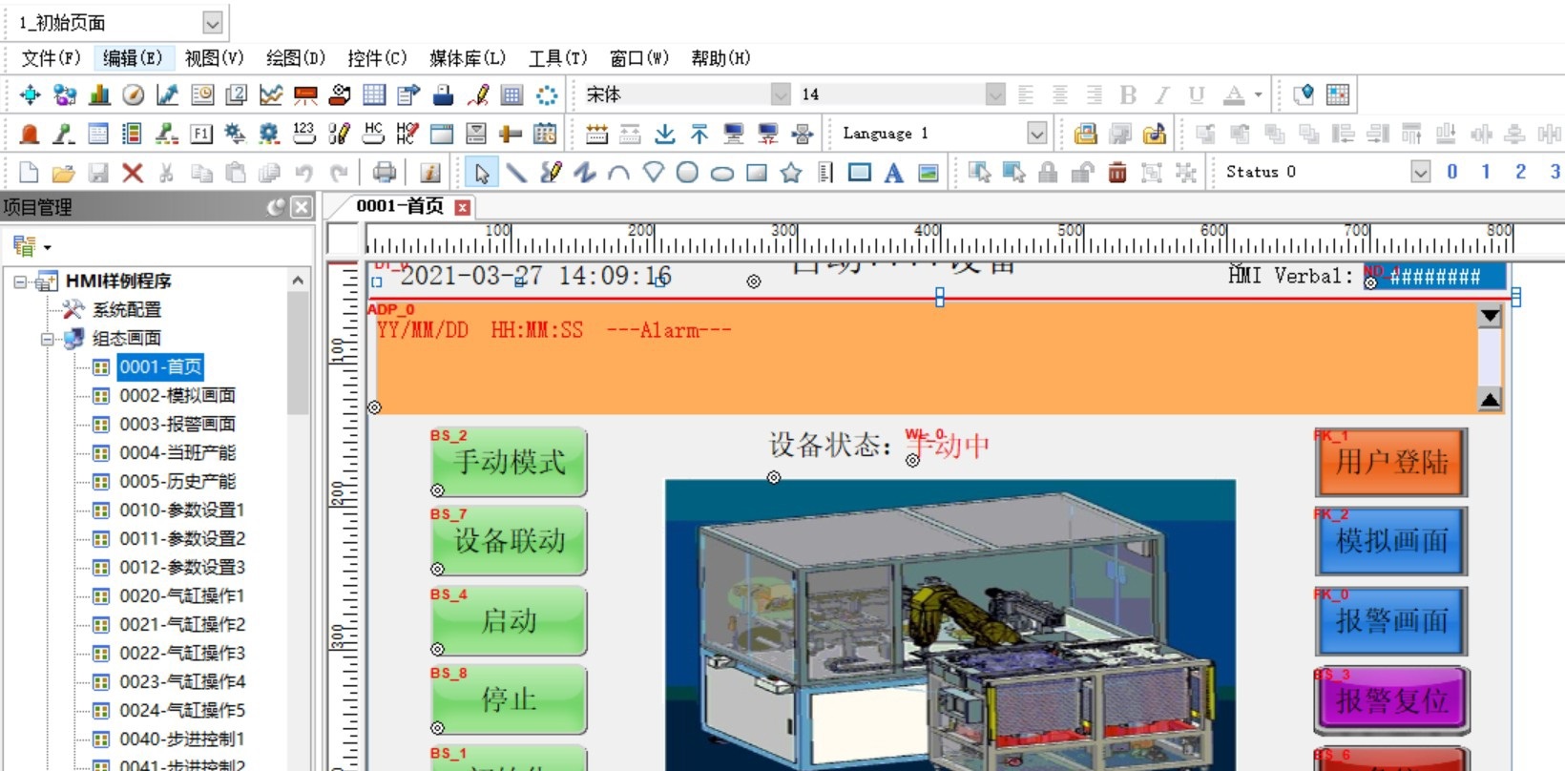Switch to component state 2
The width and height of the screenshot is (1565, 771).
[1521, 172]
